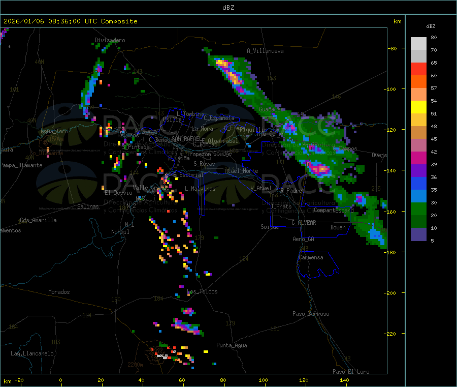This screenshot has height=387, width=457.
Task: Click the Punta_Agua location label
Action: (x=232, y=345)
